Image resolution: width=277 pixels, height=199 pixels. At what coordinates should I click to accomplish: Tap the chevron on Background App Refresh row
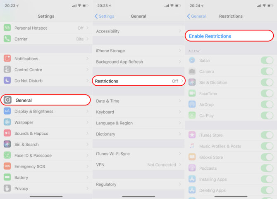coord(180,62)
